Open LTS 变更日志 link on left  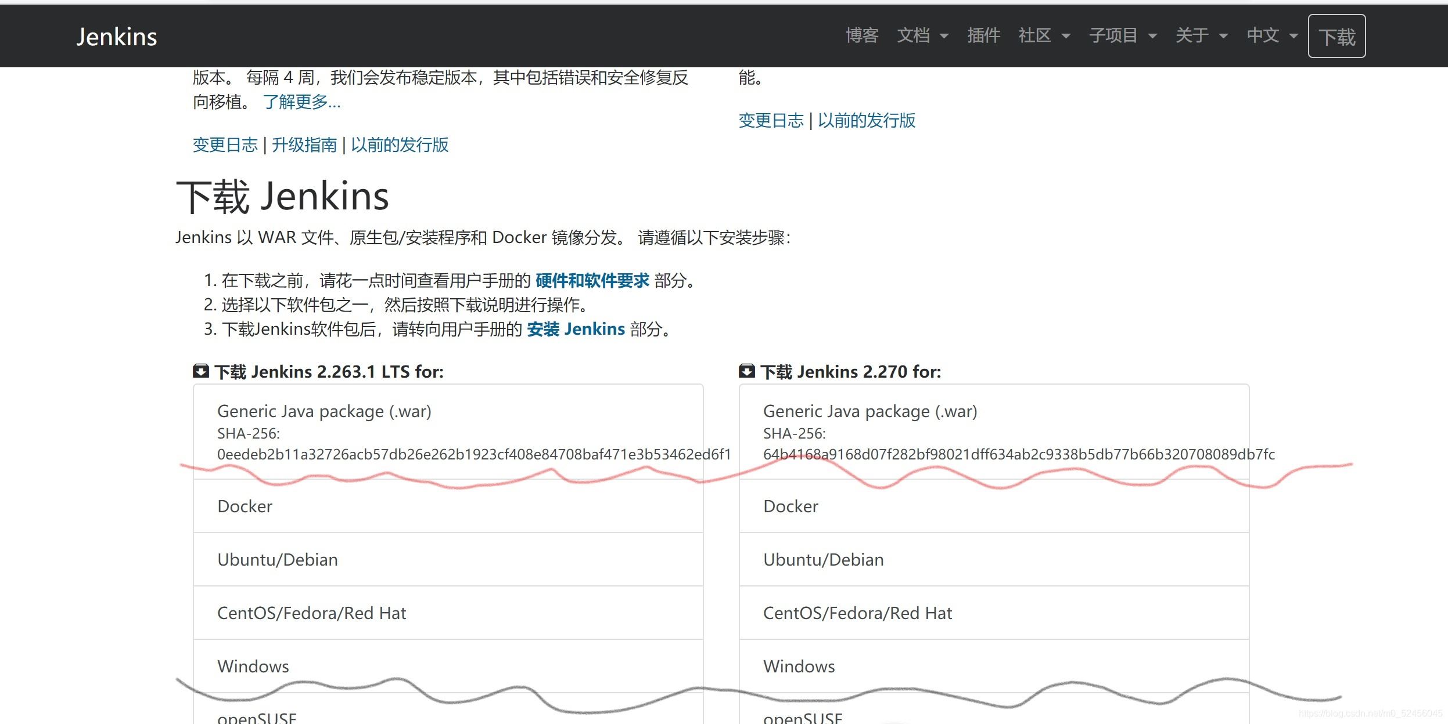tap(225, 144)
